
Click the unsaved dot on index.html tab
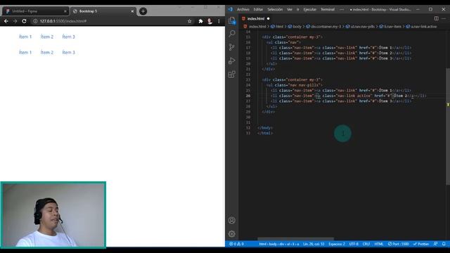[269, 19]
